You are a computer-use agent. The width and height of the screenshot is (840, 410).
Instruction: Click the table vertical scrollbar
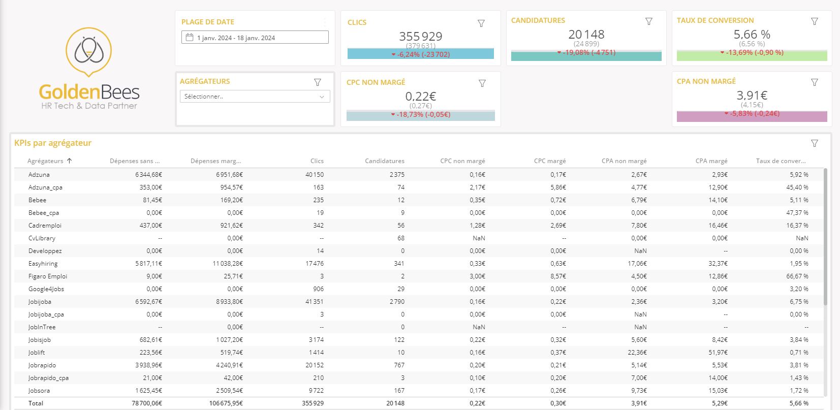pos(825,237)
